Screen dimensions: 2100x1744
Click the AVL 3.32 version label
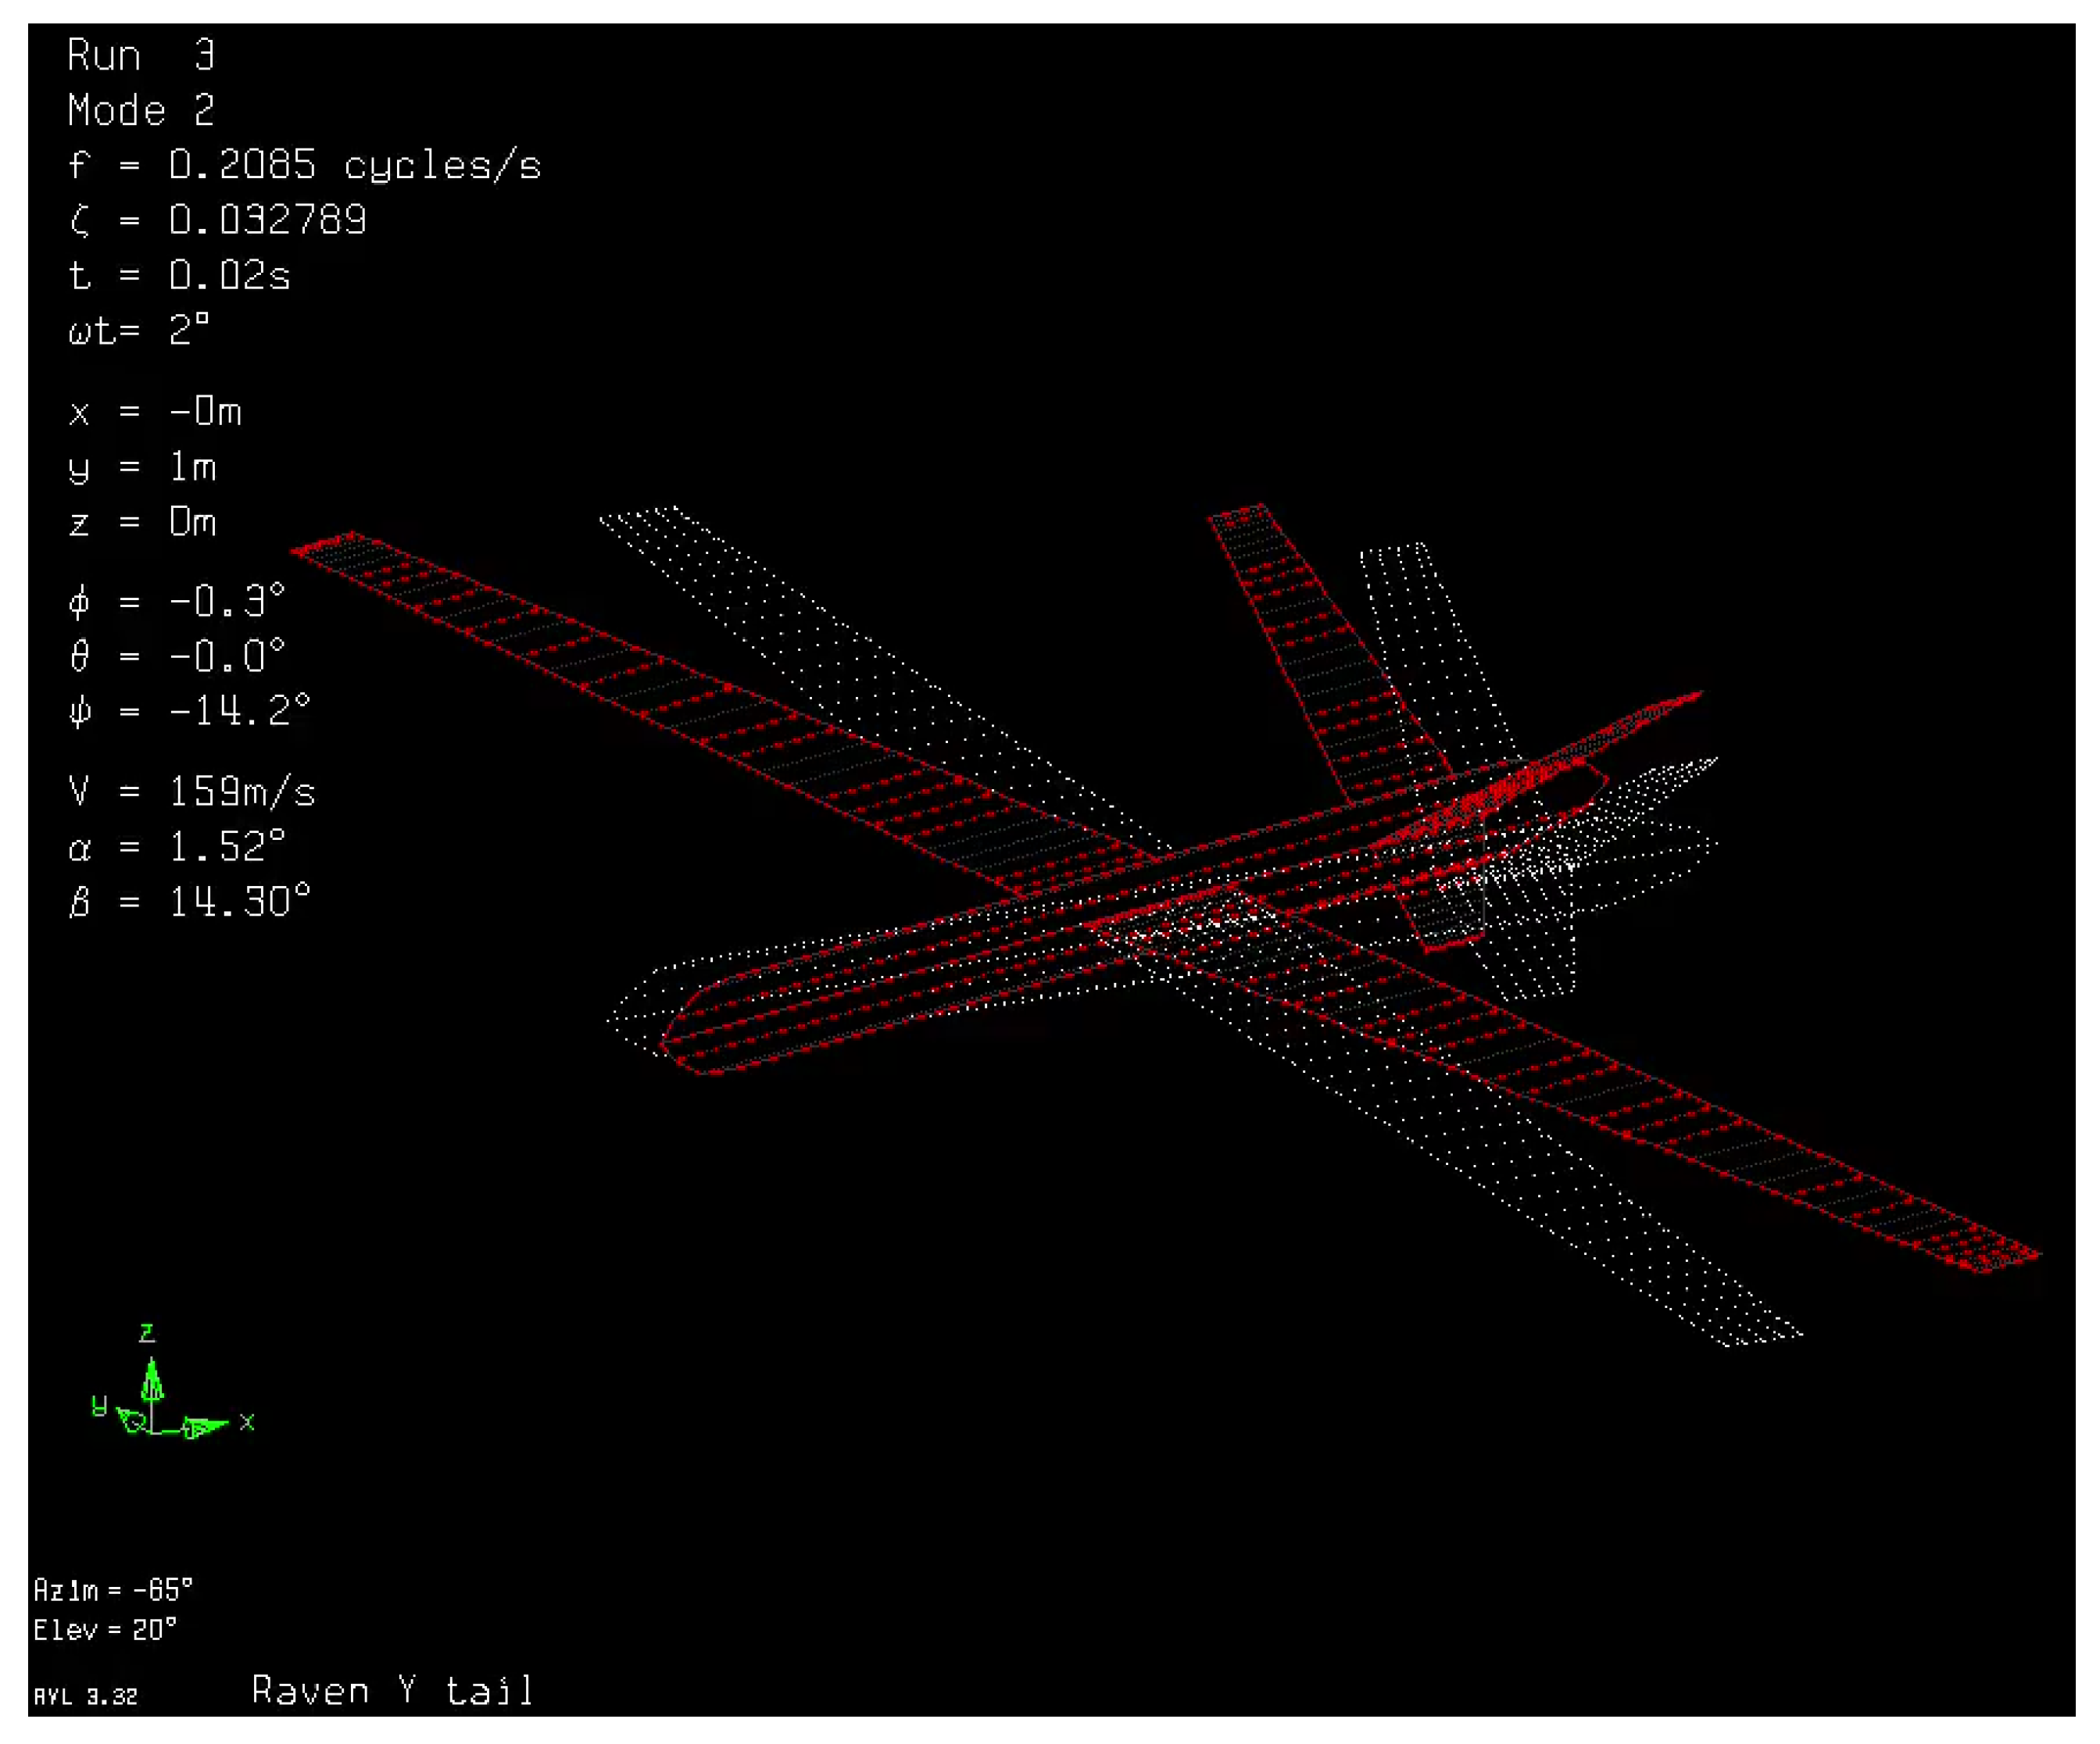[85, 1697]
